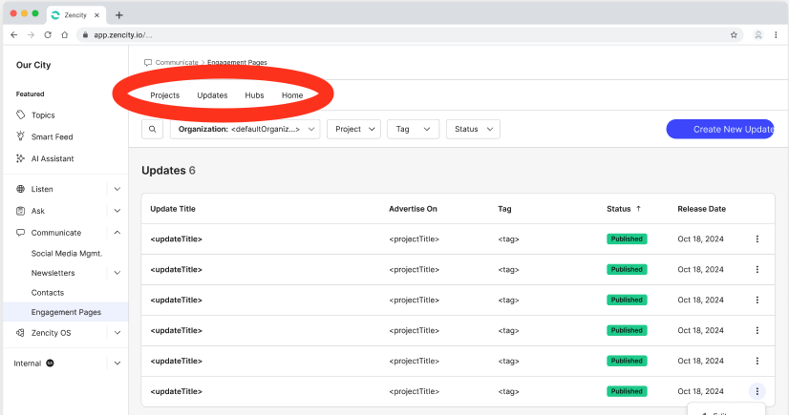Click the browser reload icon
This screenshot has height=415, width=789.
coord(48,34)
